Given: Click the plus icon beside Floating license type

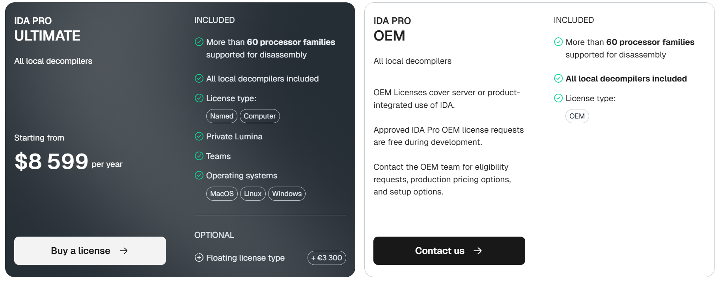Looking at the screenshot, I should tap(199, 257).
